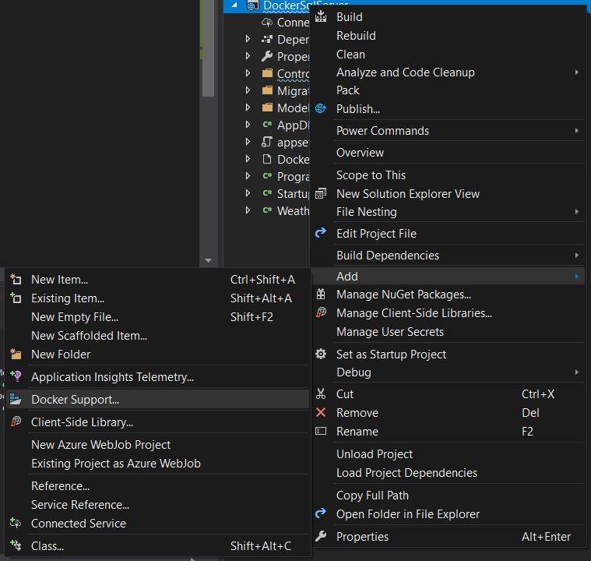This screenshot has width=591, height=561.
Task: Click the Docker Support icon
Action: (x=16, y=400)
